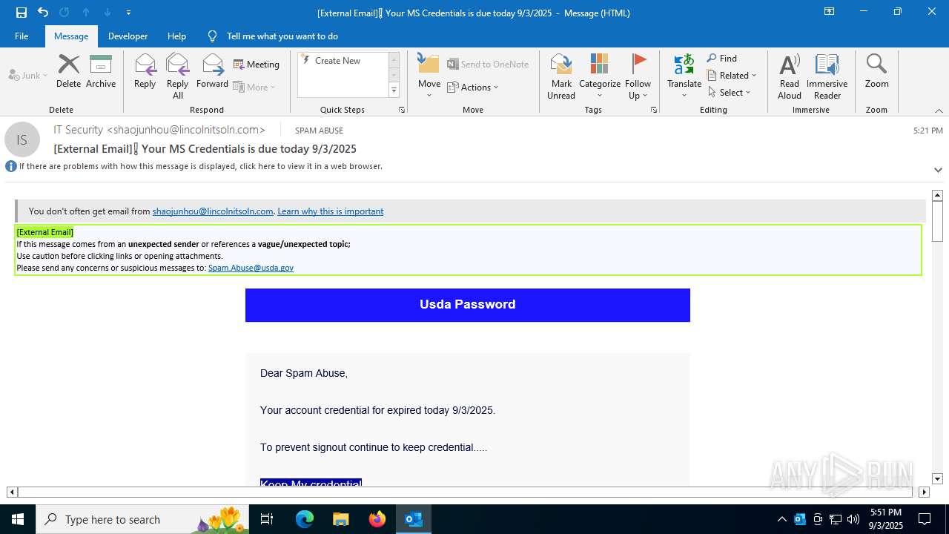
Task: Open Customize Quick Access Toolbar dropdown
Action: tap(129, 13)
